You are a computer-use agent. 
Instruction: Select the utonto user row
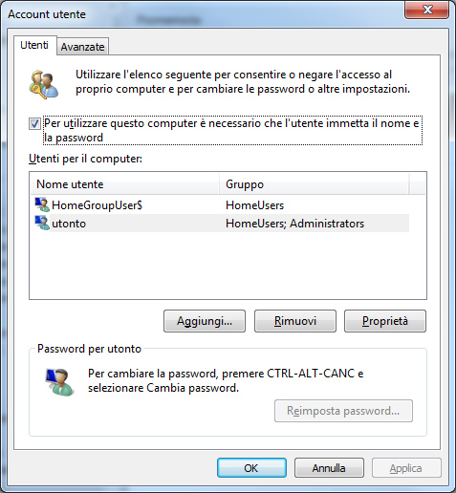pos(222,223)
